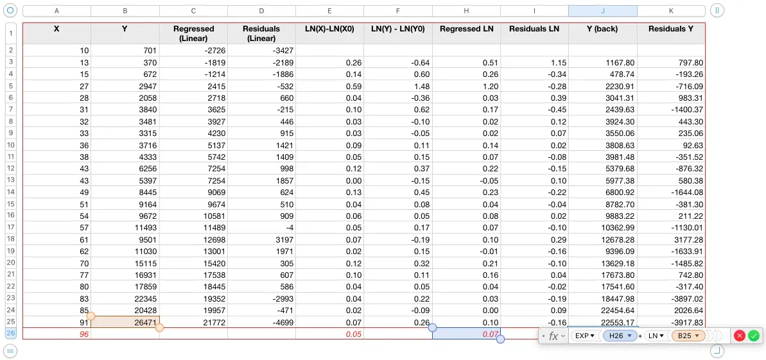This screenshot has width=766, height=360.
Task: Click the cell containing 2026.64
Action: pyautogui.click(x=671, y=310)
